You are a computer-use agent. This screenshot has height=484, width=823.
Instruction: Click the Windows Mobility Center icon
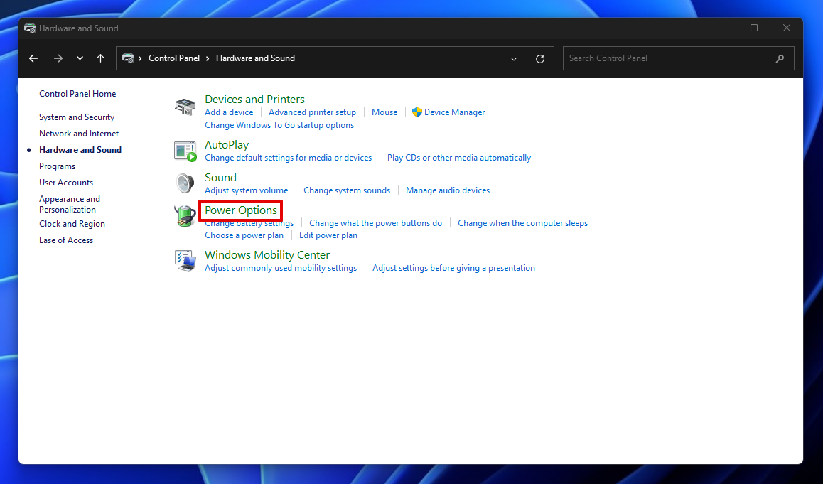pos(185,261)
